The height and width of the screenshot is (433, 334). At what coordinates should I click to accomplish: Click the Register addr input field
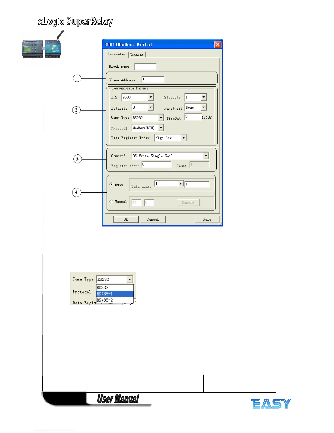coord(156,165)
